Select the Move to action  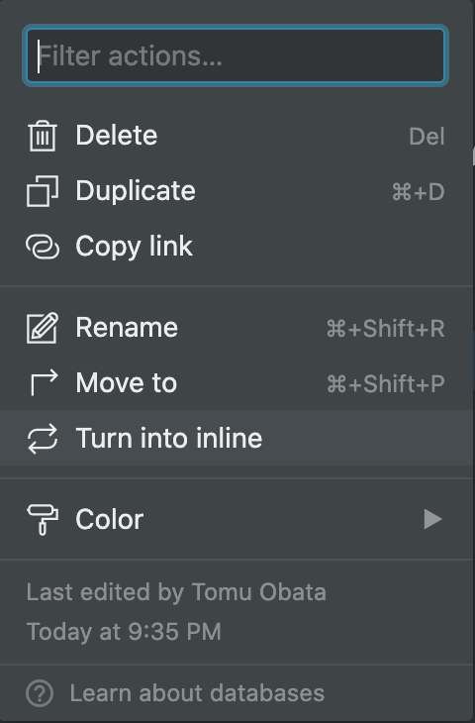[x=237, y=383]
